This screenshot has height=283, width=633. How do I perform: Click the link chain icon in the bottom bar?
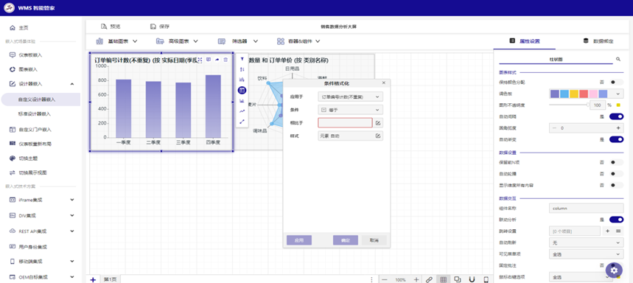point(429,279)
